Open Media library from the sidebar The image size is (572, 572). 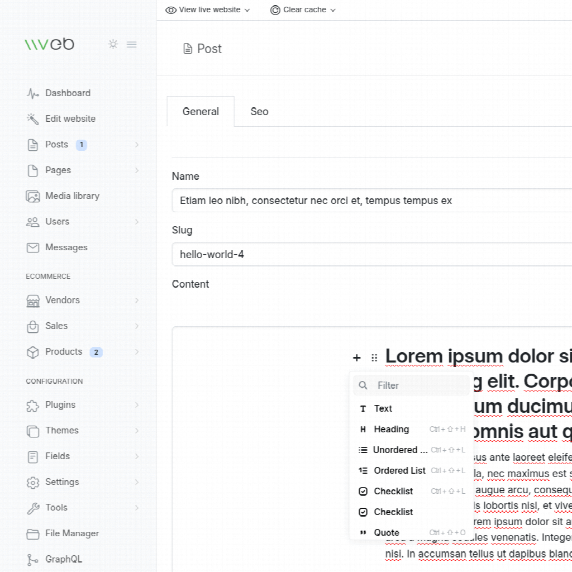[72, 196]
